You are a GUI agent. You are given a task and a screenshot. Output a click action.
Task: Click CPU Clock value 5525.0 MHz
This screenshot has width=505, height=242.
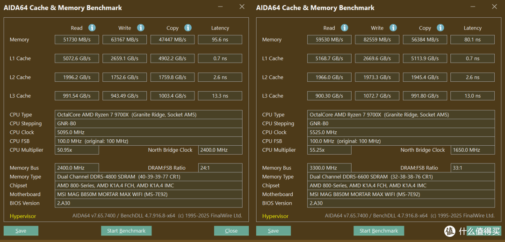point(401,132)
